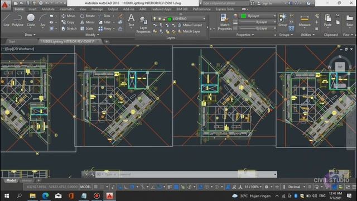Viewport: 357px width, 201px height.
Task: Toggle grid display in status bar
Action: click(x=96, y=187)
